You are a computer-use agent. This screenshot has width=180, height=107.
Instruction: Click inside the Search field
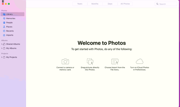(166, 4)
